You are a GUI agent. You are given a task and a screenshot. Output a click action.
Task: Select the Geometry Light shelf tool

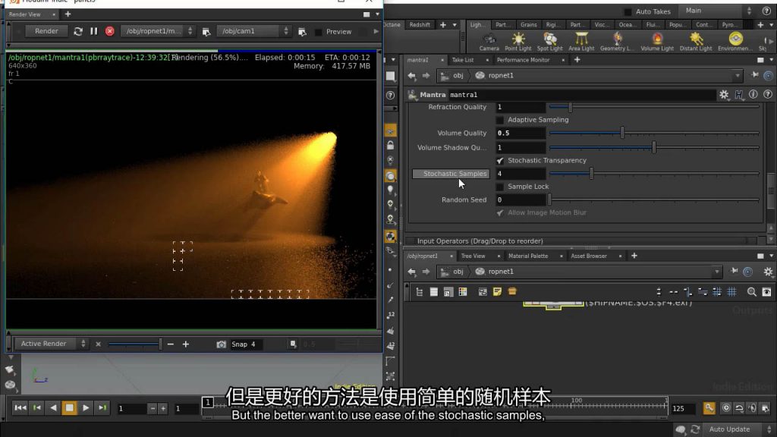point(616,42)
